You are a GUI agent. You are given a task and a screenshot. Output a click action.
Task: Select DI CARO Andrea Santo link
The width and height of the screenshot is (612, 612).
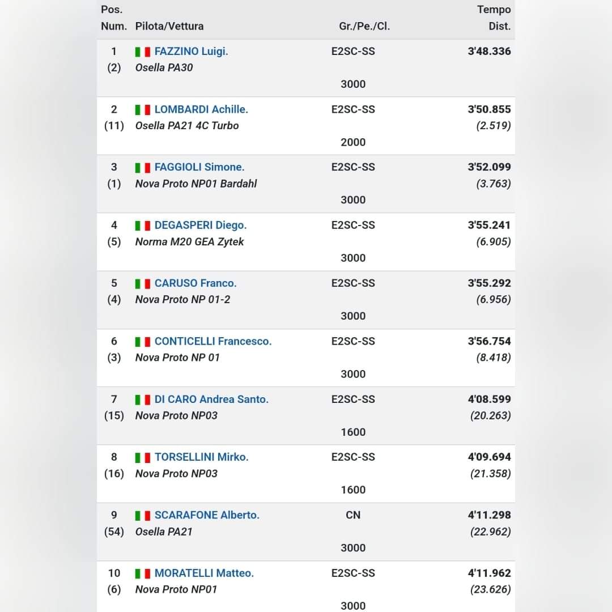211,399
